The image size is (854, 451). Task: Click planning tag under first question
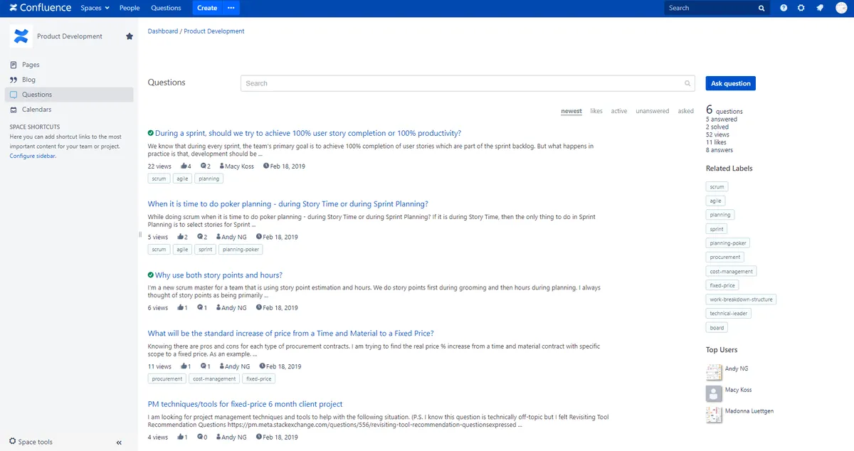coord(209,179)
